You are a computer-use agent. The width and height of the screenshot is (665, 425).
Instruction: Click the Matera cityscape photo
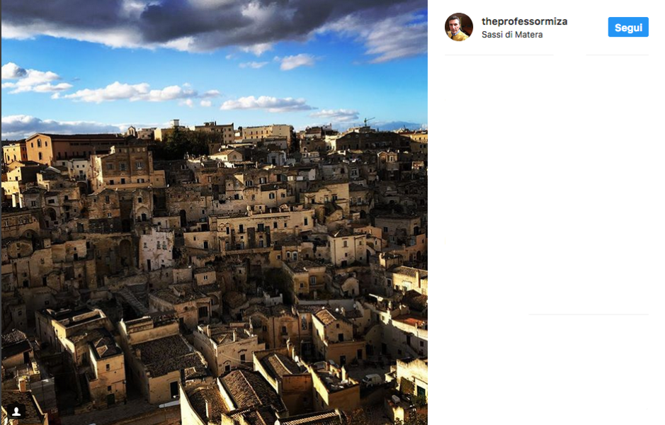(214, 212)
